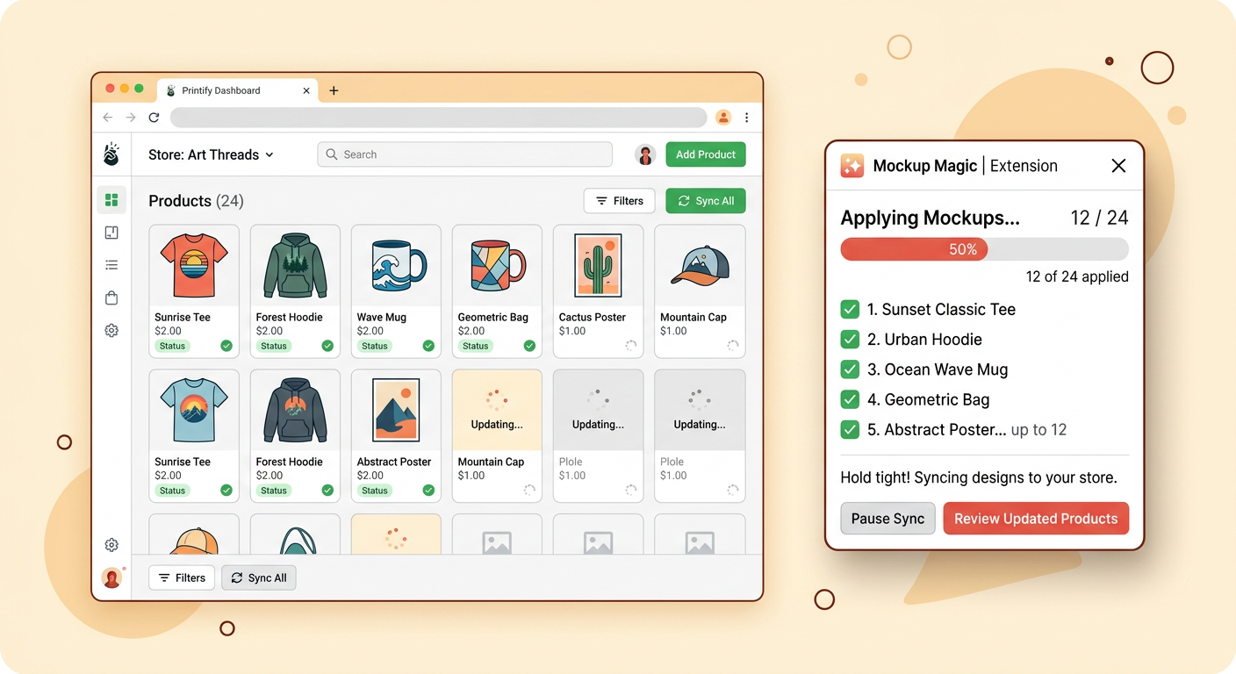Click the green check on Abstract Poster card
This screenshot has width=1236, height=674.
[x=428, y=491]
